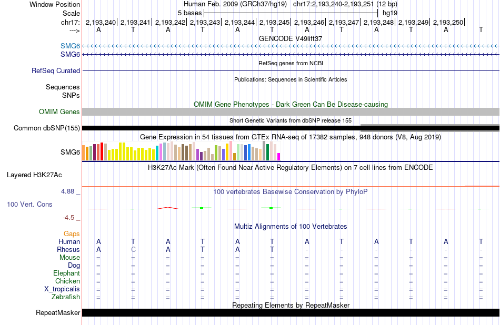The height and width of the screenshot is (325, 500).
Task: Select the Scale label in the ruler
Action: tap(71, 13)
